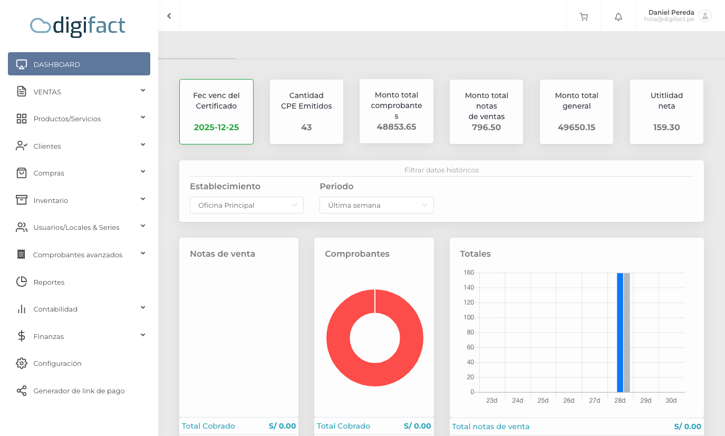Expand the Clientes submenu chevron
The image size is (725, 436).
[143, 145]
